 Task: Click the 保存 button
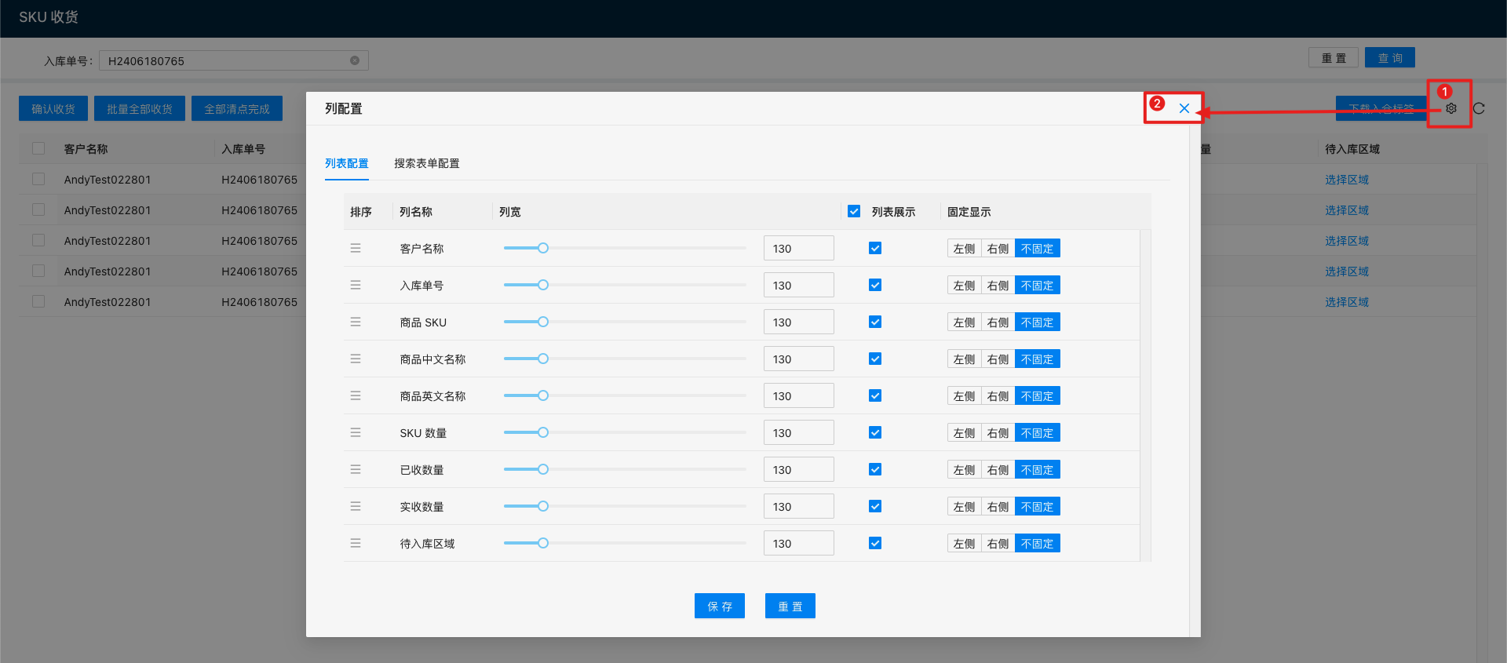(719, 606)
